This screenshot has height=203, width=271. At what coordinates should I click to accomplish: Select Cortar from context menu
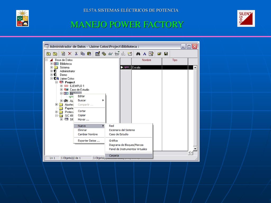coord(89,111)
